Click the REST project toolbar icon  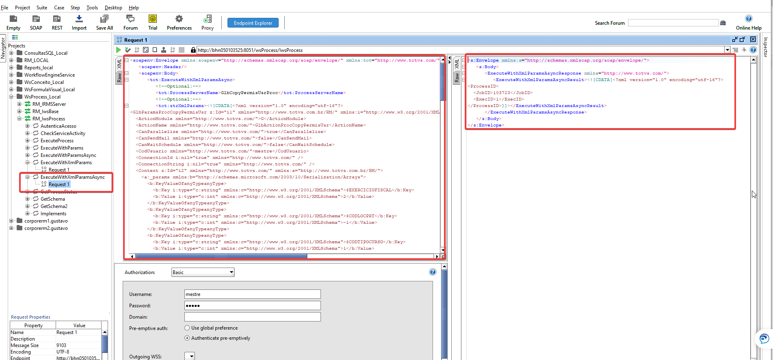[x=57, y=19]
